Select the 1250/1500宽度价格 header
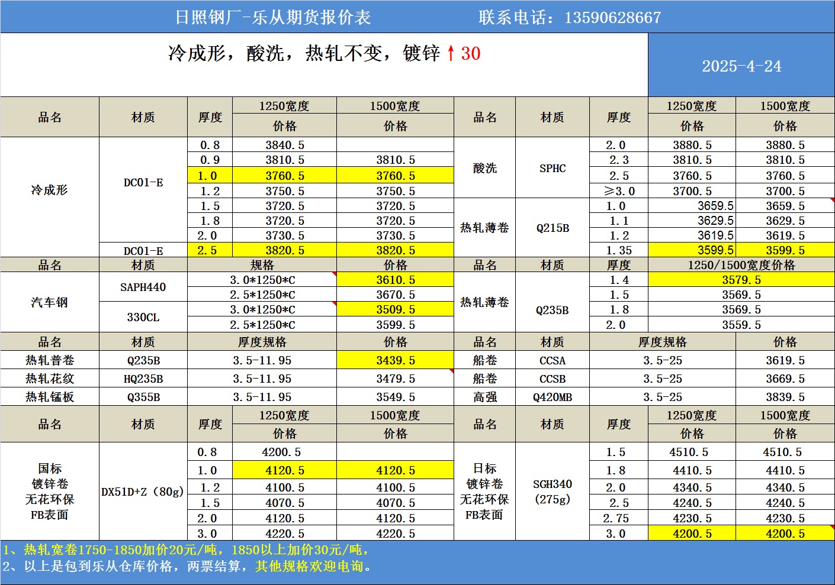Image resolution: width=835 pixels, height=585 pixels. (x=741, y=265)
